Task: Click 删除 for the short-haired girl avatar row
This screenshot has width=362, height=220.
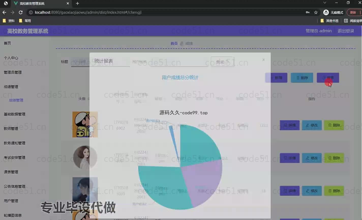Action: pos(334,158)
